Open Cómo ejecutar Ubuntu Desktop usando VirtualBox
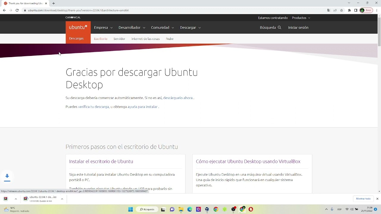 248,161
